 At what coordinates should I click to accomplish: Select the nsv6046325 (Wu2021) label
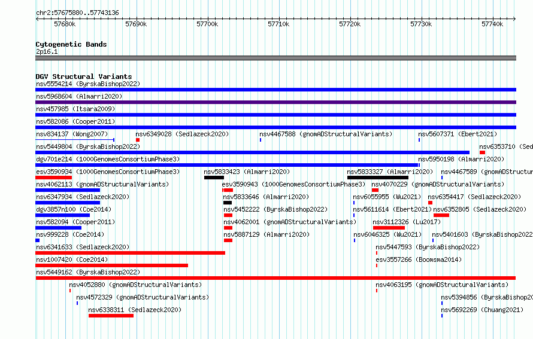pyautogui.click(x=387, y=234)
